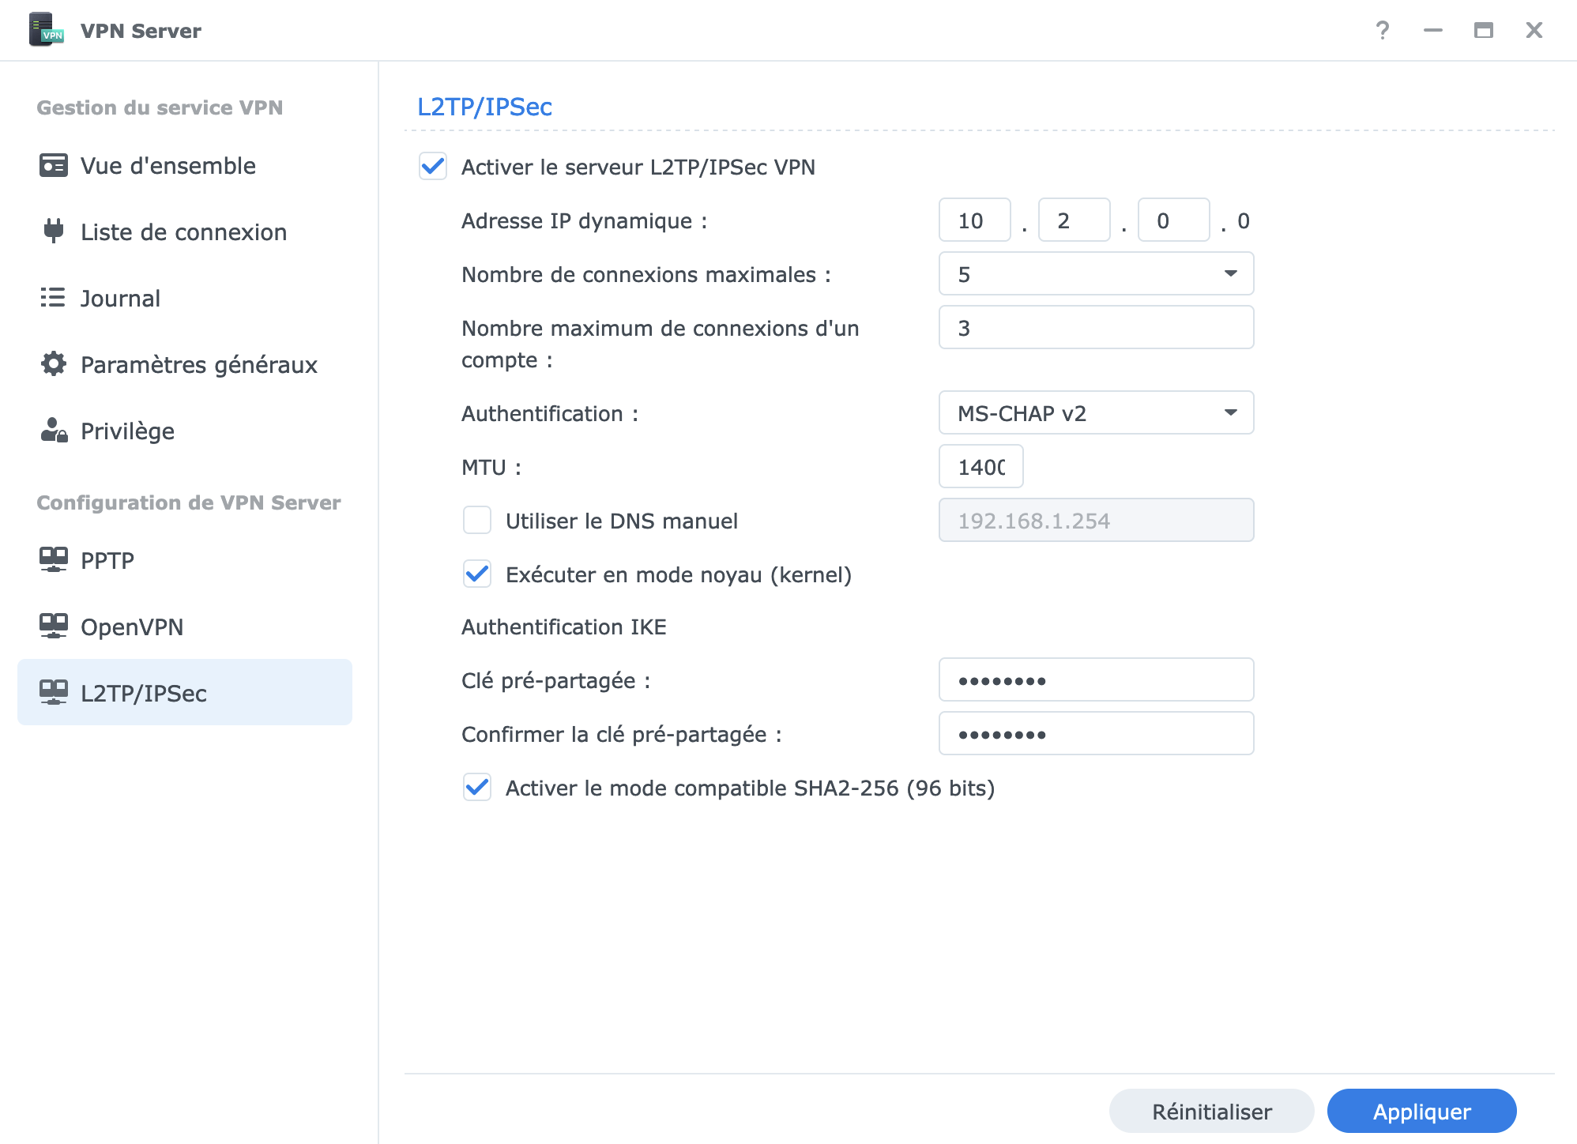Focus the Clé pré-partagée password field
The height and width of the screenshot is (1144, 1577).
tap(1096, 680)
